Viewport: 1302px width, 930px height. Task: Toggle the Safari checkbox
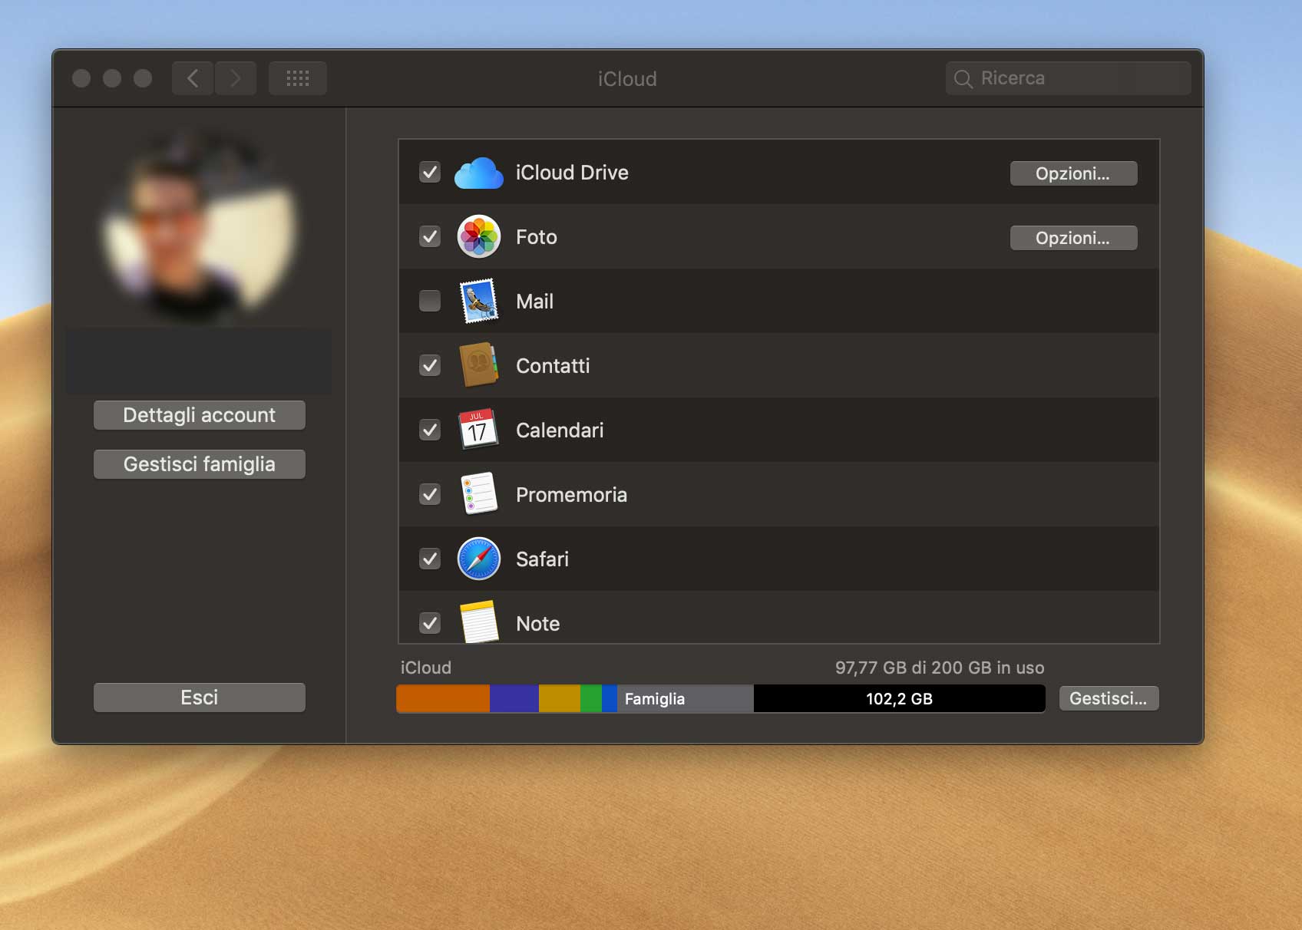pyautogui.click(x=430, y=559)
